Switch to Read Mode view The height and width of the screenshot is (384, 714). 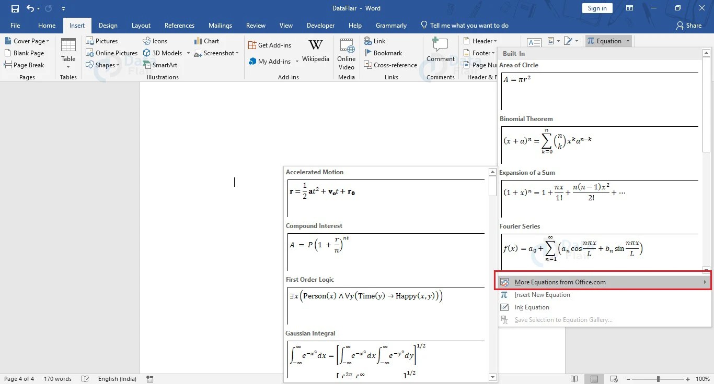[573, 379]
